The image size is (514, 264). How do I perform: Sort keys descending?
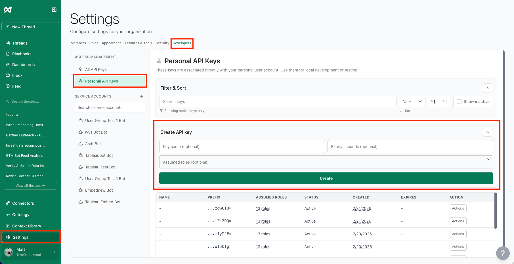click(x=445, y=102)
